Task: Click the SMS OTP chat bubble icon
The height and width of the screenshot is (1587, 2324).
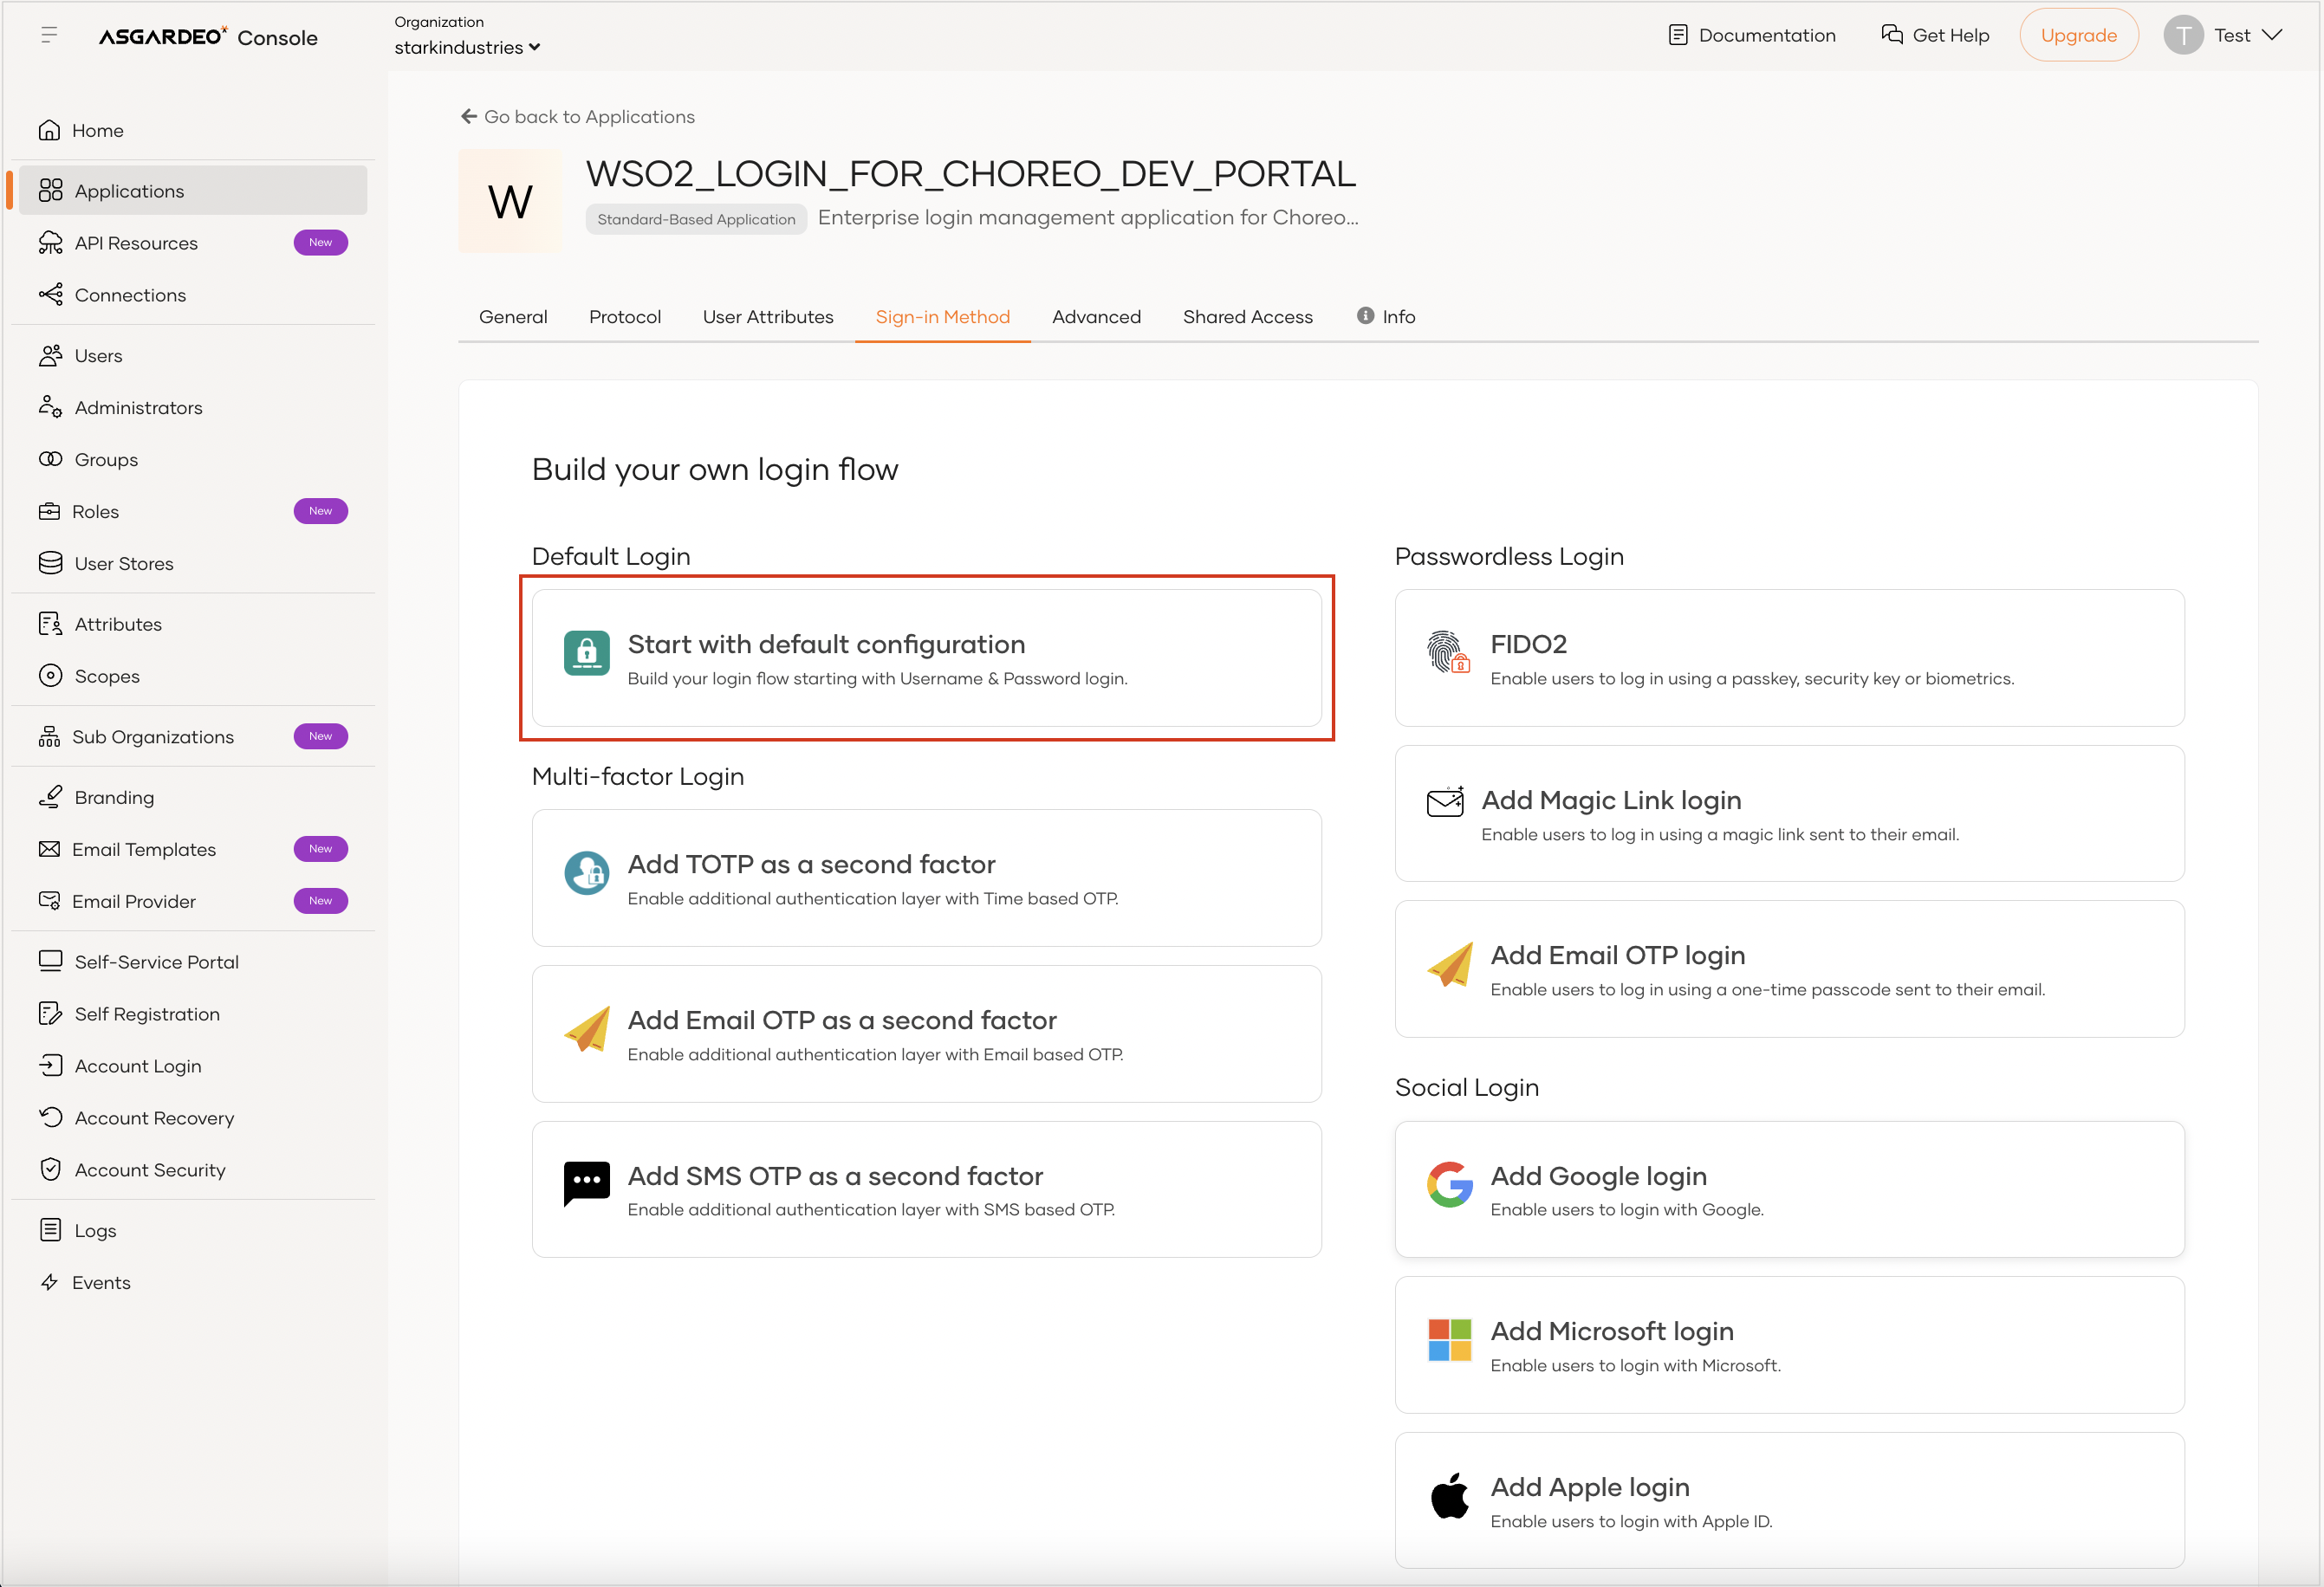Action: click(587, 1184)
